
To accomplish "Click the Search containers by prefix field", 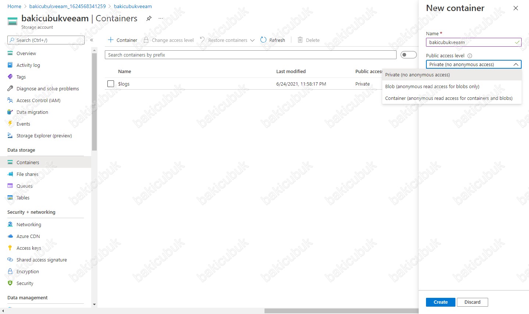I will tap(251, 55).
